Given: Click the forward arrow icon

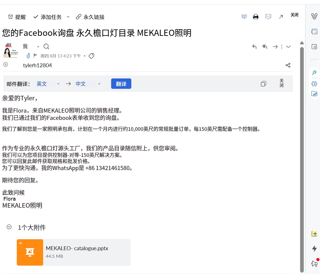Looking at the screenshot, I should [275, 47].
